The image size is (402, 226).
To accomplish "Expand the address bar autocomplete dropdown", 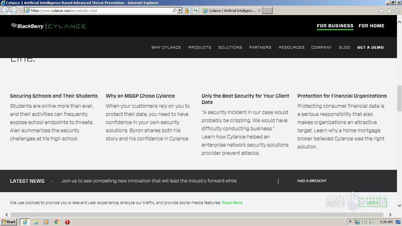I will (180, 10).
